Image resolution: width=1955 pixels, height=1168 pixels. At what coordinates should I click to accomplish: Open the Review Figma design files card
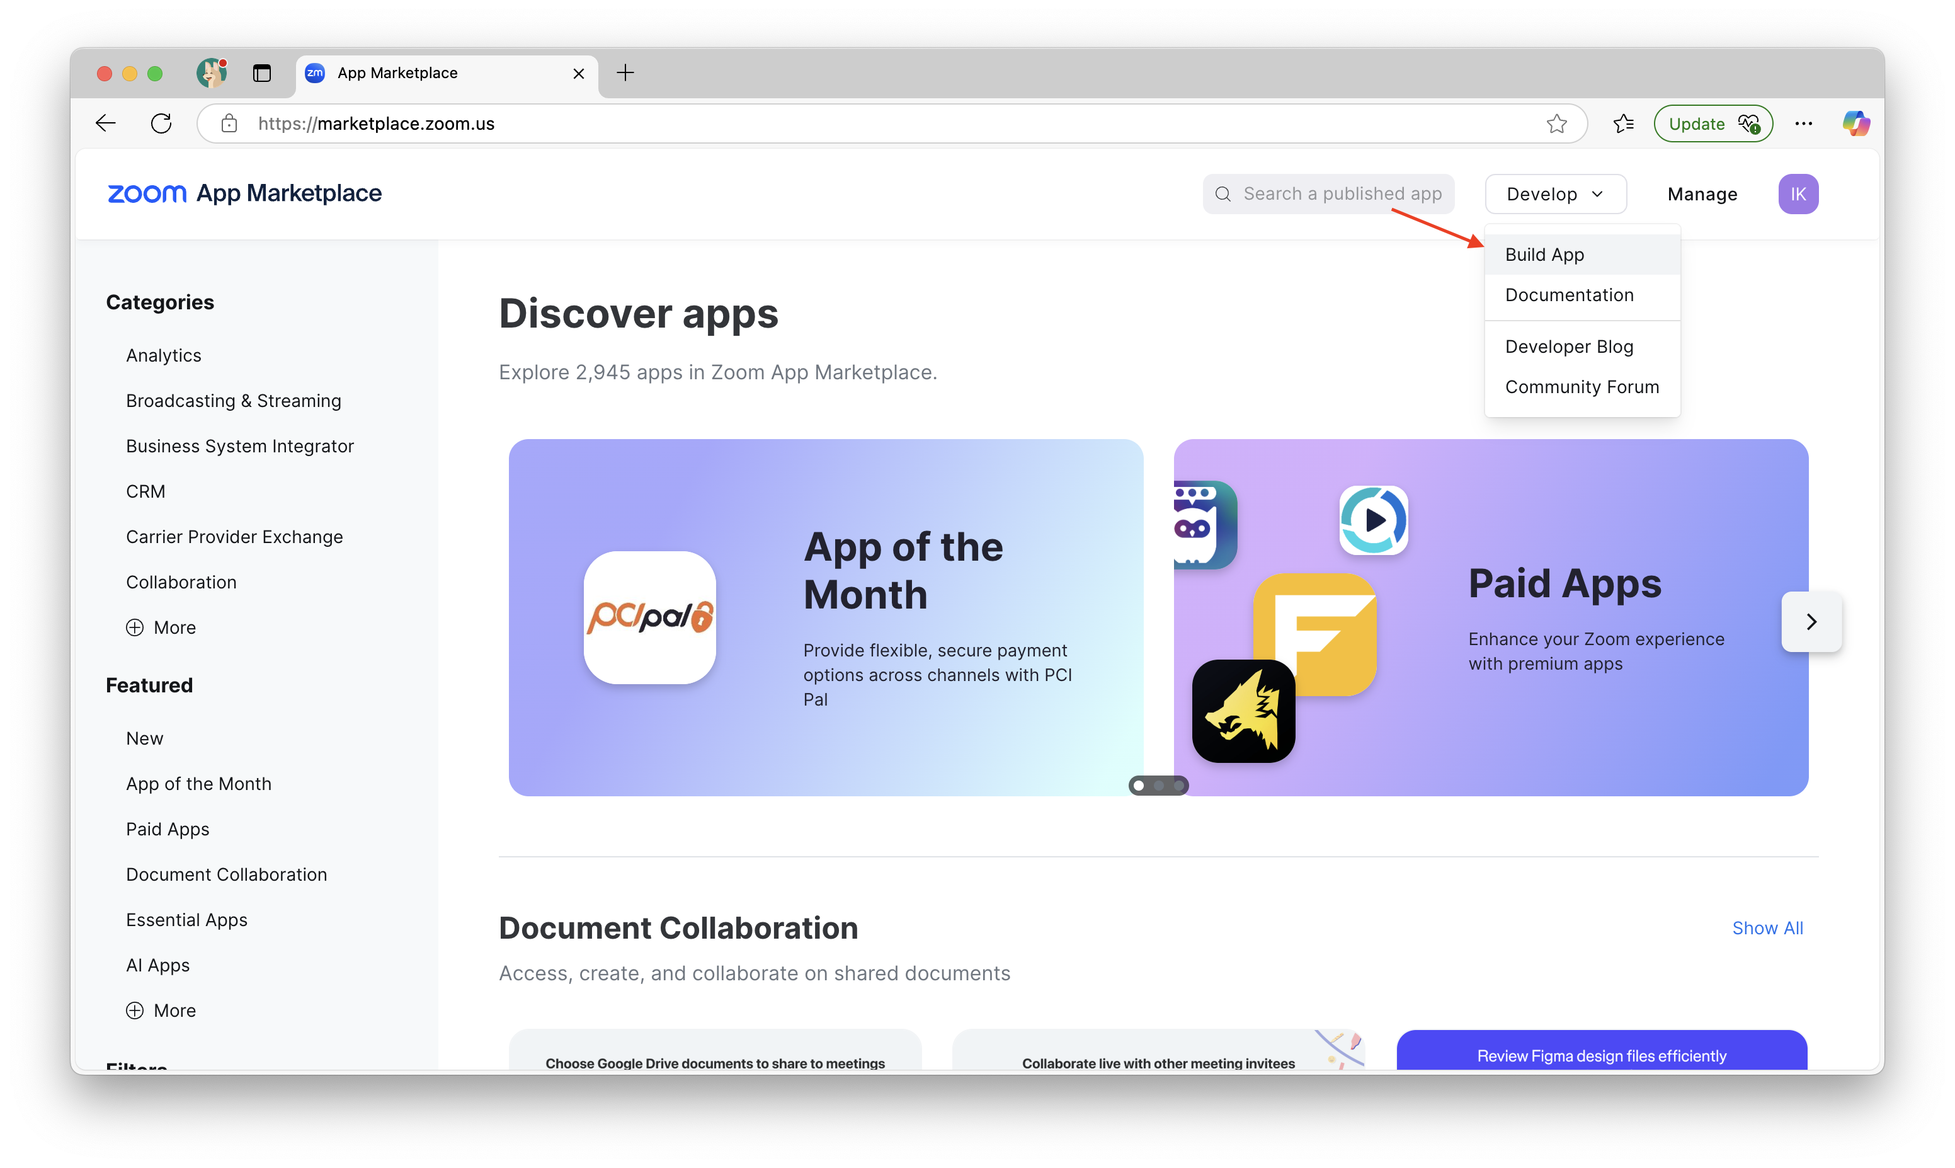[1602, 1050]
